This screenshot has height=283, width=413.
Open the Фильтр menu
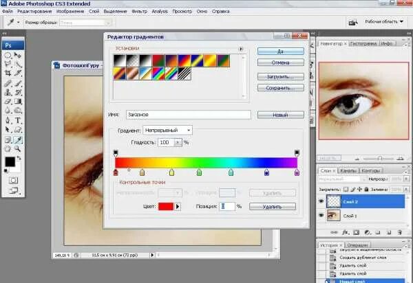tap(140, 11)
